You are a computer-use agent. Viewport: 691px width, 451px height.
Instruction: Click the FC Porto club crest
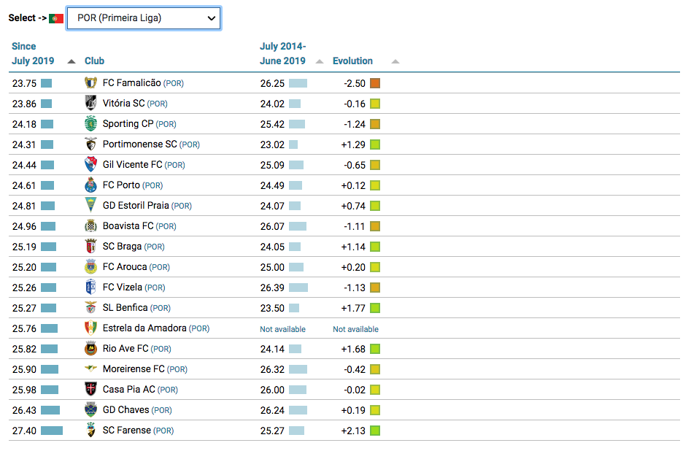coord(90,185)
